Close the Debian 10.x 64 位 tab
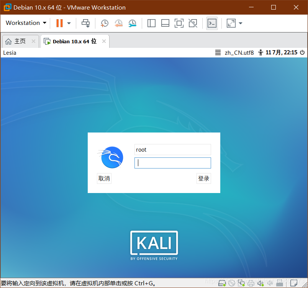Image resolution: width=308 pixels, height=288 pixels. click(x=104, y=41)
